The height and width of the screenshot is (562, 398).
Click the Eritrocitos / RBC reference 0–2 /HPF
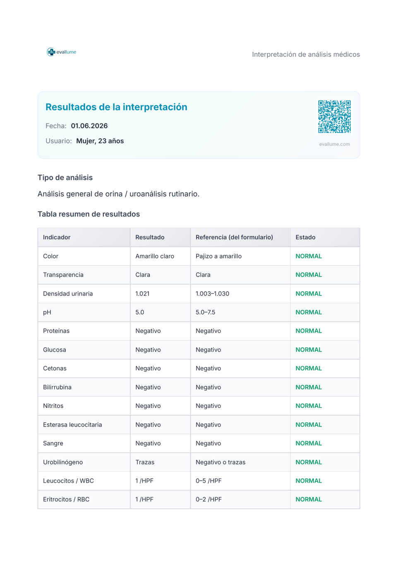click(x=209, y=500)
